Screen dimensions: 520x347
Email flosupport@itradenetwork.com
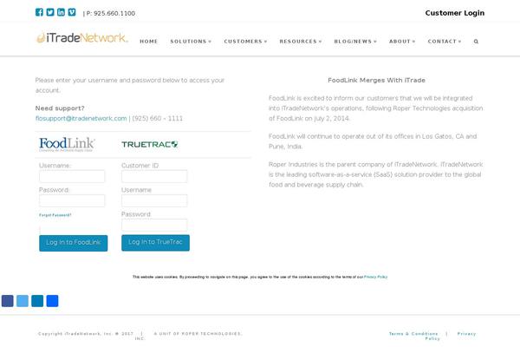pyautogui.click(x=81, y=119)
